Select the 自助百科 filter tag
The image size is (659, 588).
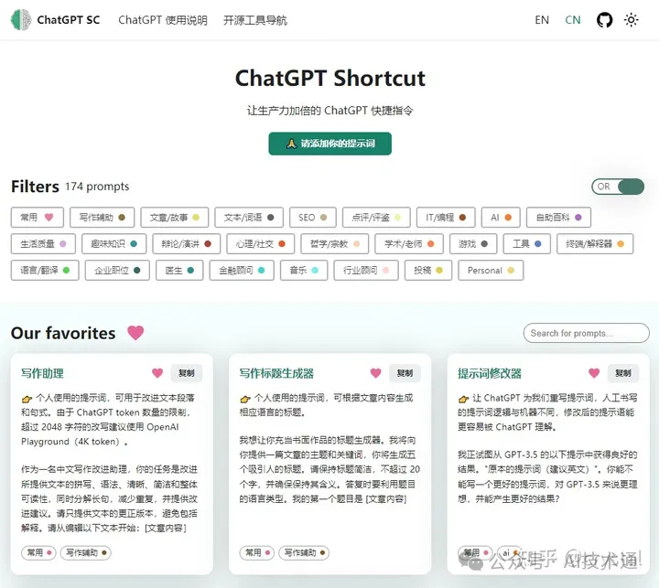[558, 217]
